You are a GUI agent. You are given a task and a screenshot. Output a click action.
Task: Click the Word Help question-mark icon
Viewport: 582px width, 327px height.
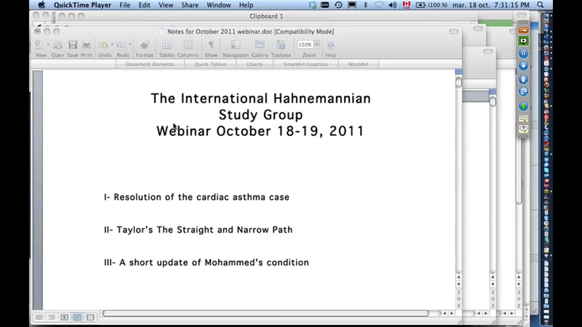click(x=330, y=45)
